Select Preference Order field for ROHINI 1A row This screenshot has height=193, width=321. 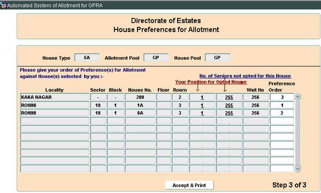tap(282, 105)
